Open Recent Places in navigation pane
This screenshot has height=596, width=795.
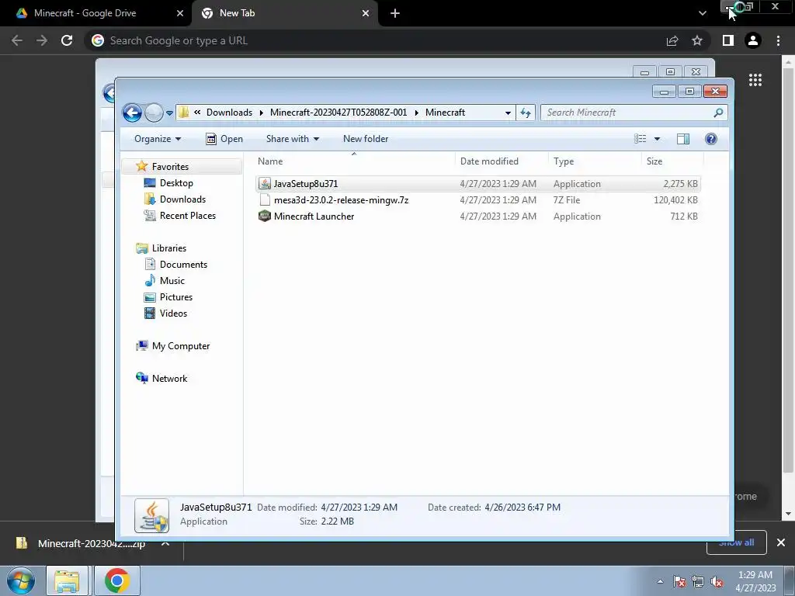click(x=188, y=216)
